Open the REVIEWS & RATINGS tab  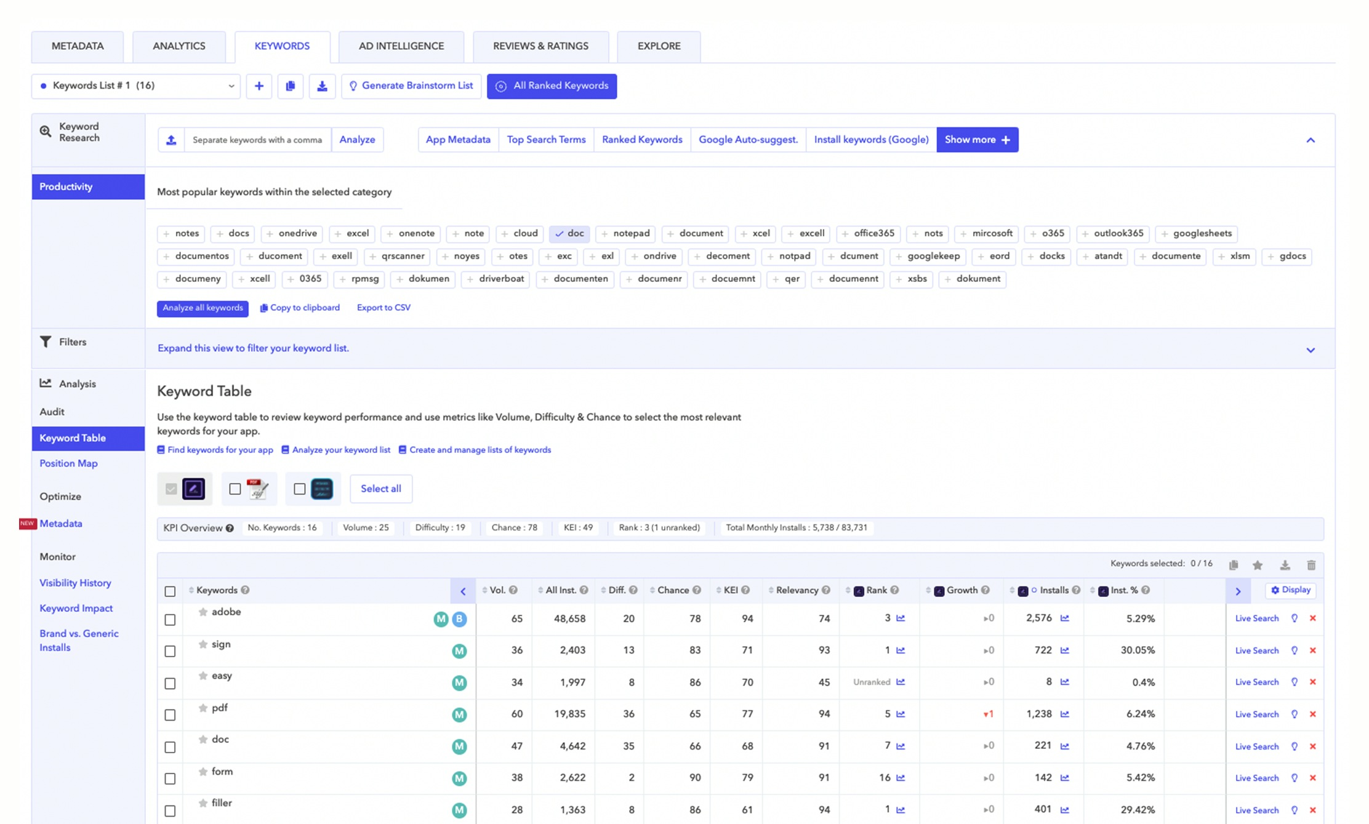click(540, 46)
